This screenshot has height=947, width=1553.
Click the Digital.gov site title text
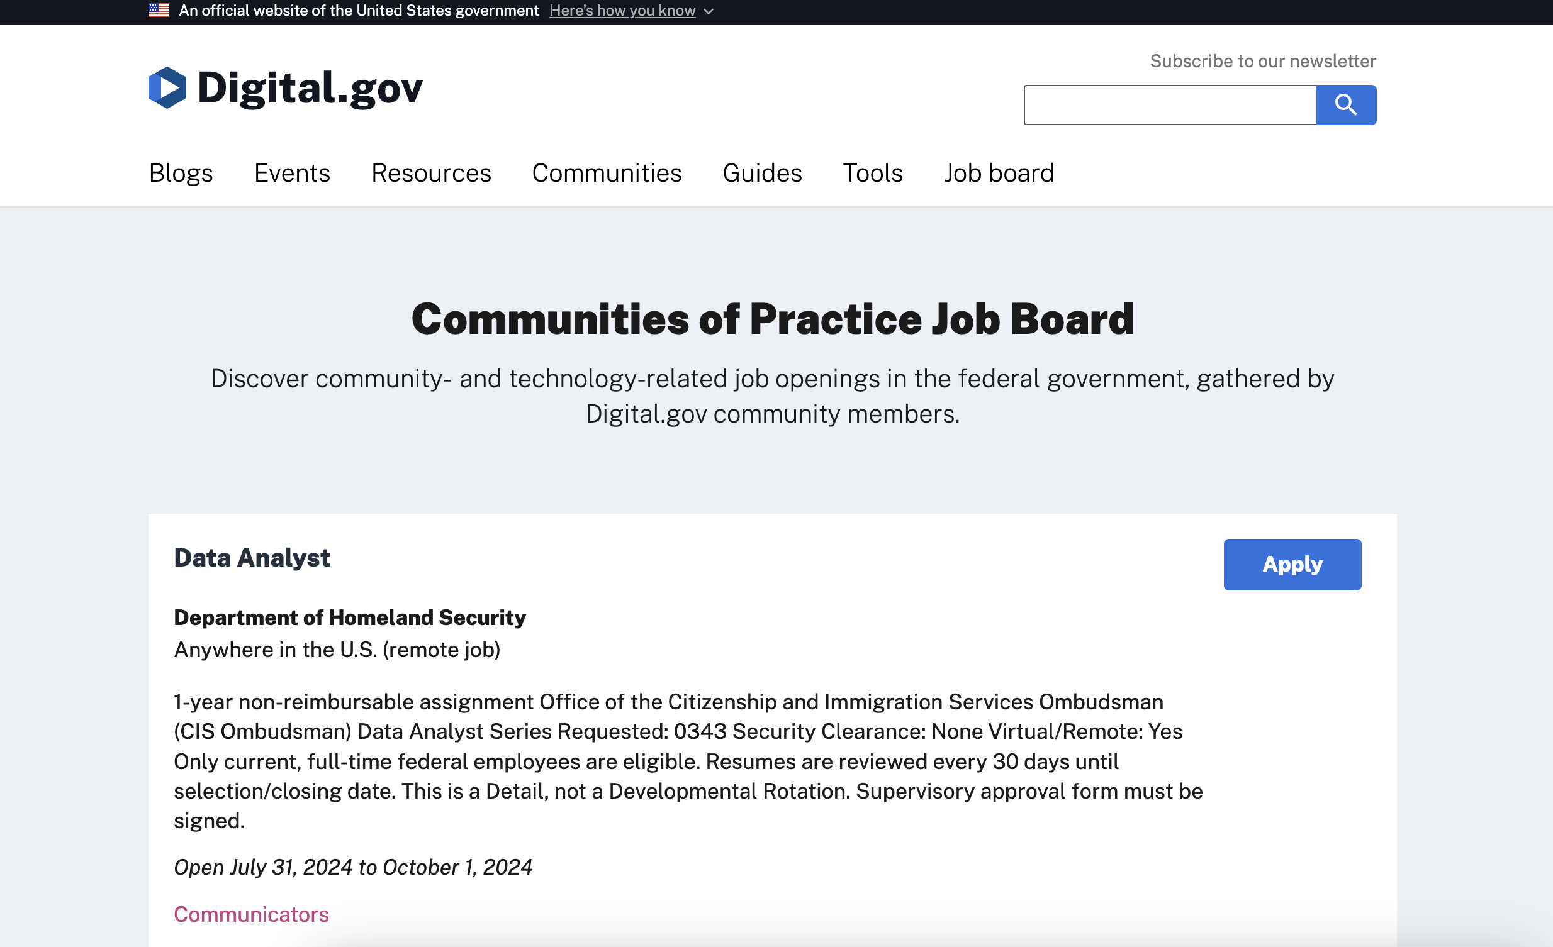pos(310,87)
